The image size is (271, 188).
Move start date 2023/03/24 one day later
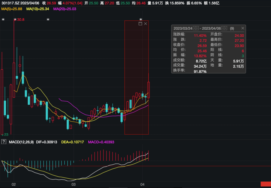click(x=197, y=28)
